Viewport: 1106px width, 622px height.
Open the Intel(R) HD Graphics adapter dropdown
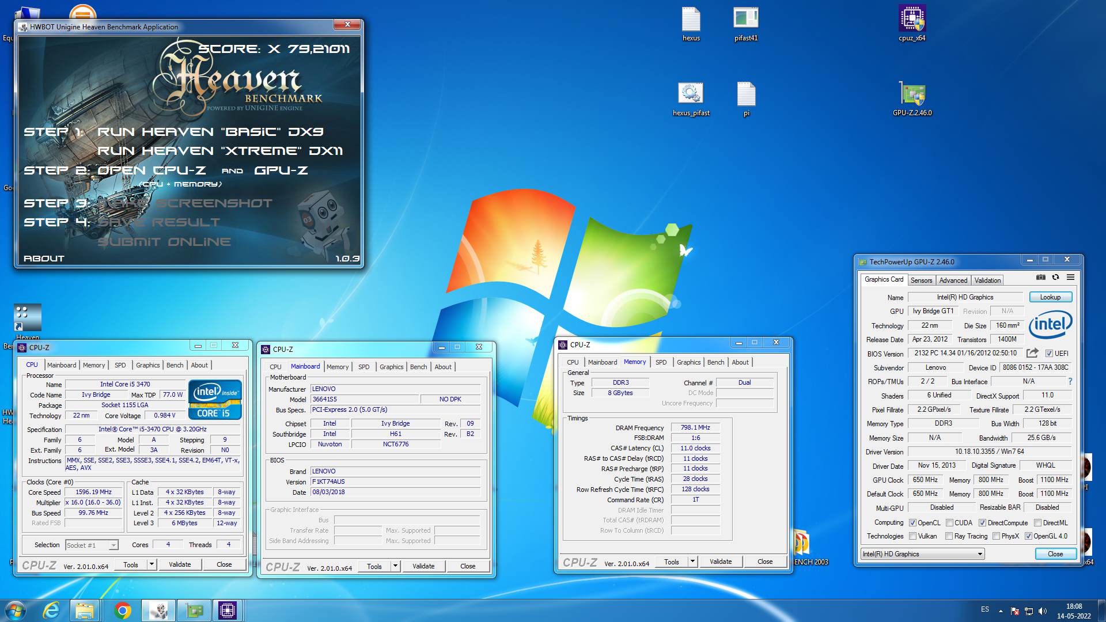[922, 554]
